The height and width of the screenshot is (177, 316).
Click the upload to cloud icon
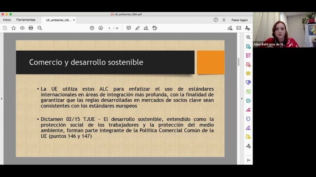click(x=22, y=28)
